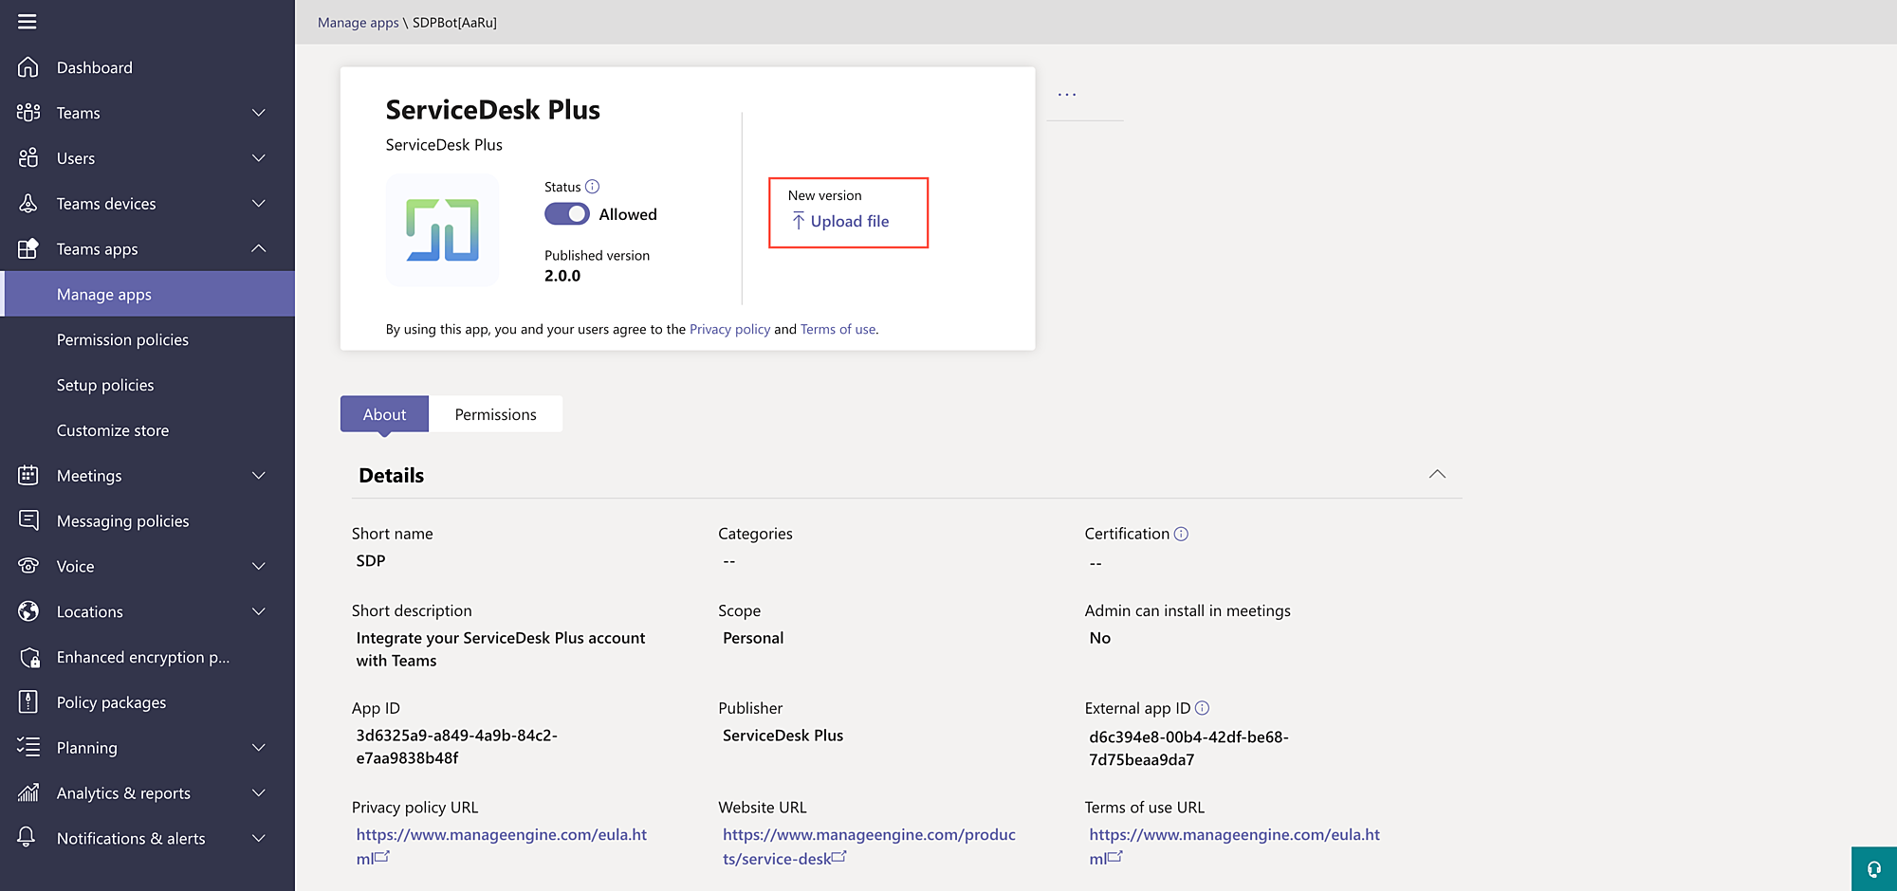The image size is (1897, 891).
Task: Click the hamburger menu icon
Action: 28,21
